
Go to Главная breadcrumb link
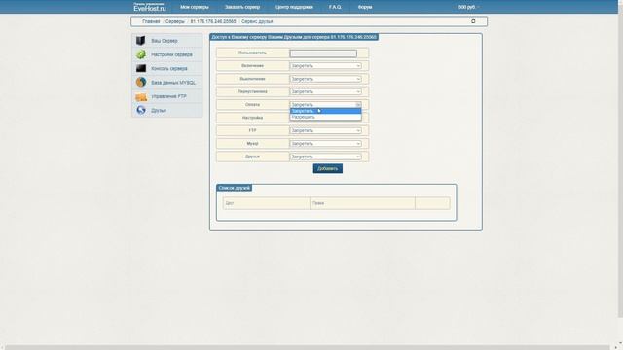pyautogui.click(x=151, y=21)
